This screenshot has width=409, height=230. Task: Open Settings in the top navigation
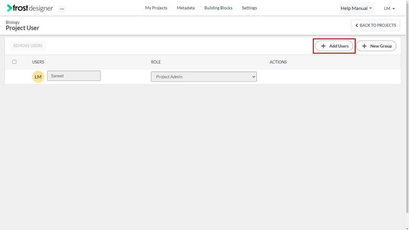[x=249, y=8]
